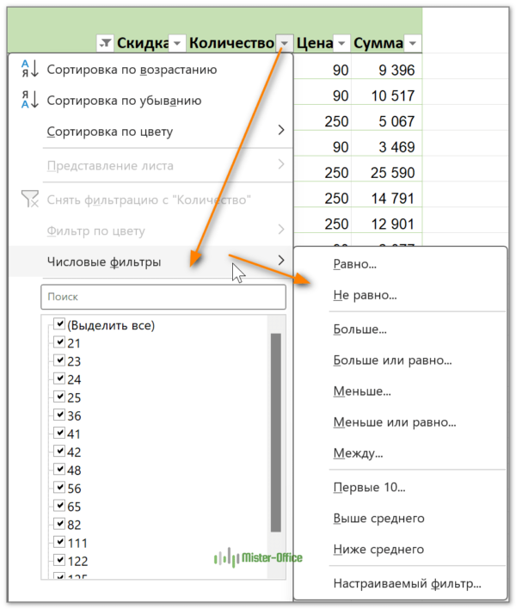This screenshot has height=609, width=516.
Task: Toggle the checkbox for value 111
Action: coord(59,543)
